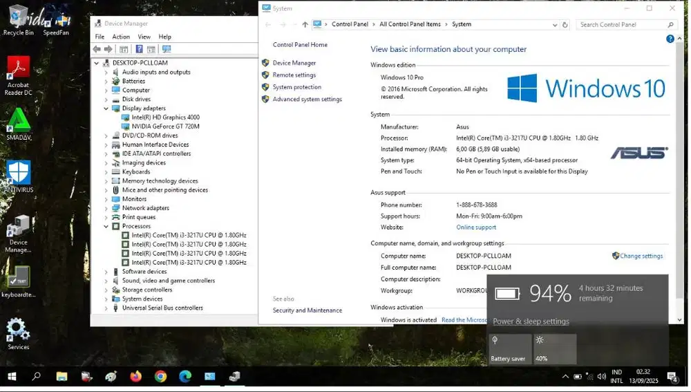Toggle the 40% brightness tile
691x392 pixels.
(x=555, y=349)
